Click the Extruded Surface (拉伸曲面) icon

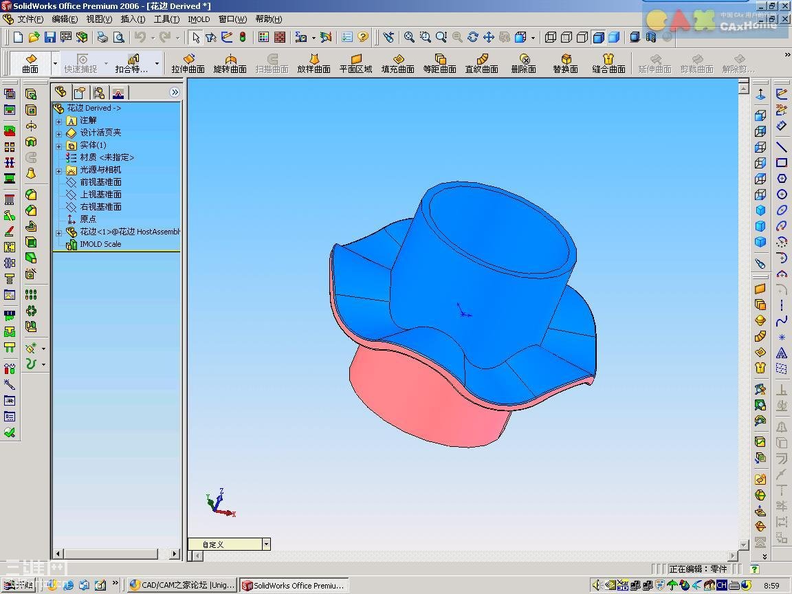[188, 64]
